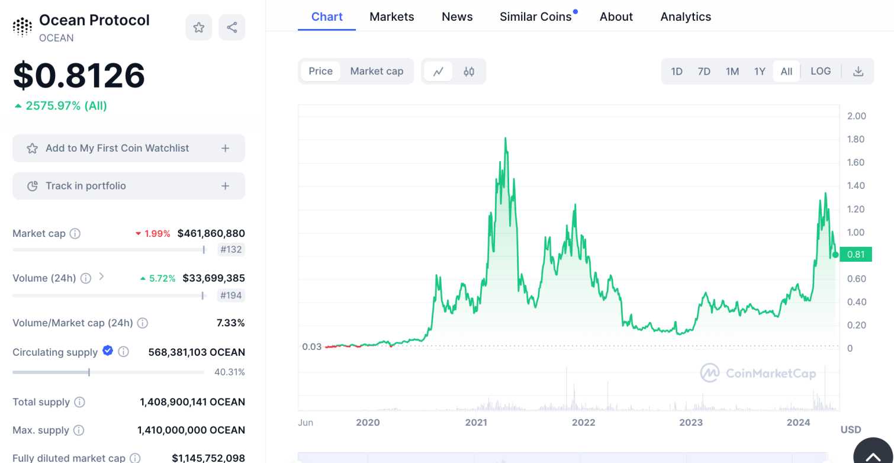Open the About tab
This screenshot has width=894, height=463.
(616, 17)
